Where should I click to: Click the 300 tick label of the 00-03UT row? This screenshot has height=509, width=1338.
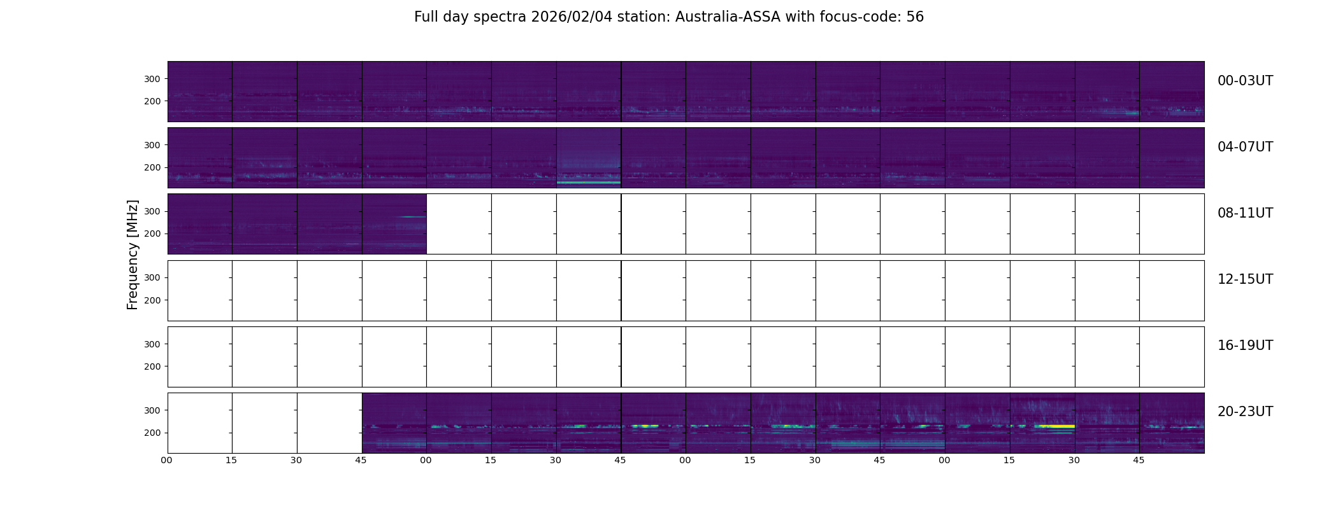(x=152, y=79)
